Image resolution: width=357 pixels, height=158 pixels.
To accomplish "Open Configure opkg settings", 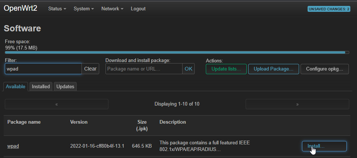I will [325, 69].
